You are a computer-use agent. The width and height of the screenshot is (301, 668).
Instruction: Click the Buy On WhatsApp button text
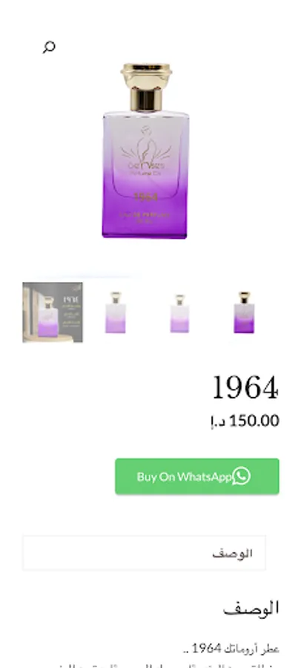coord(185,477)
